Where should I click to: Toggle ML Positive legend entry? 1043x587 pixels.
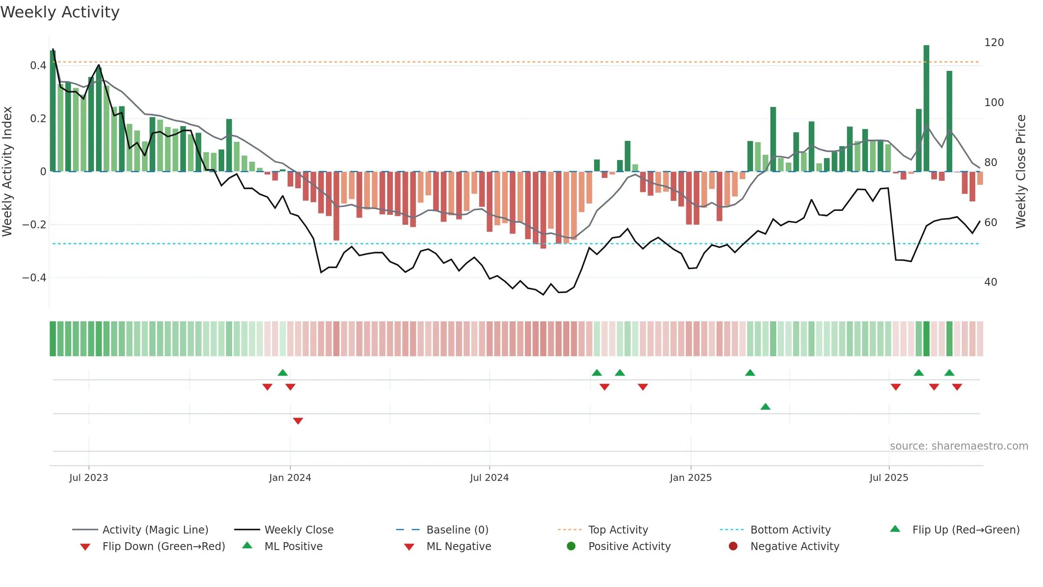coord(282,546)
